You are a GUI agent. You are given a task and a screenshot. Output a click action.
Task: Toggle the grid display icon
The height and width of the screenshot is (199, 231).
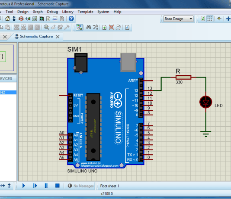coord(210,19)
